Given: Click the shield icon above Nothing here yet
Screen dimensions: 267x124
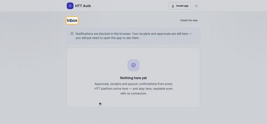Looking at the screenshot, I should click(x=133, y=65).
